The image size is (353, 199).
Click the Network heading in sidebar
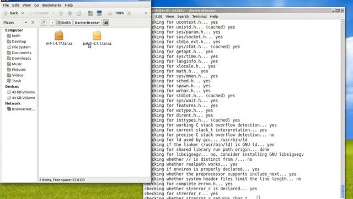click(13, 103)
